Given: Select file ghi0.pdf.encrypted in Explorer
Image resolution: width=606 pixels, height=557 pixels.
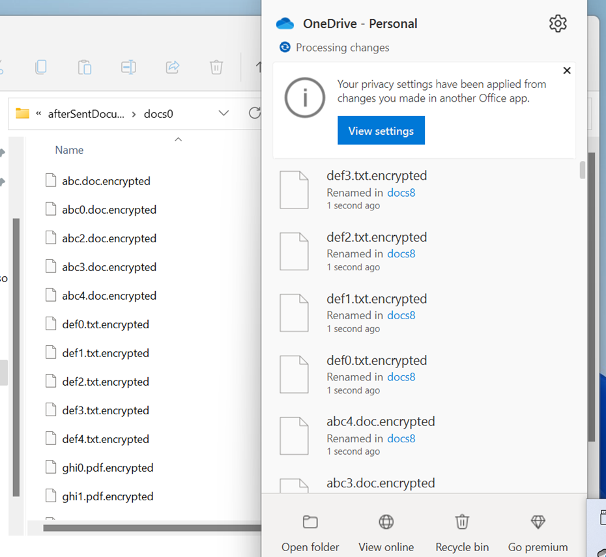Looking at the screenshot, I should pyautogui.click(x=108, y=467).
